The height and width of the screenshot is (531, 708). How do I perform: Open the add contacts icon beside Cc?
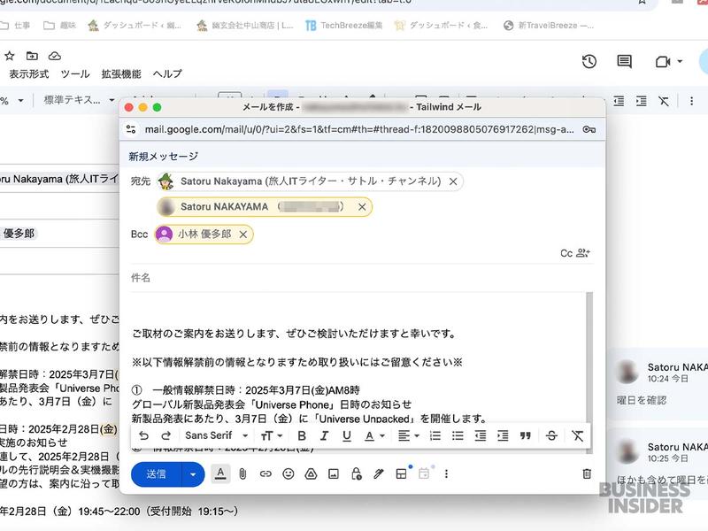tap(583, 253)
